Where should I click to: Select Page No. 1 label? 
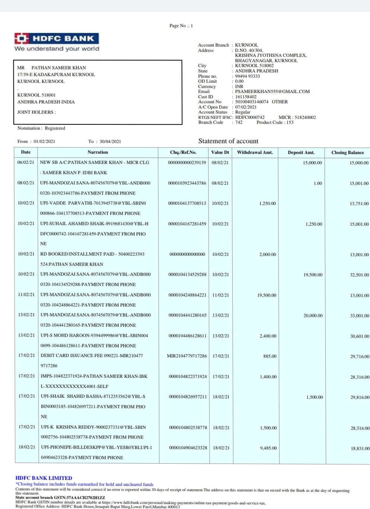[181, 26]
